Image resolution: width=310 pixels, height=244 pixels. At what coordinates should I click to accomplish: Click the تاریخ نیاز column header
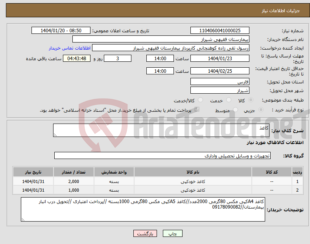(33, 172)
